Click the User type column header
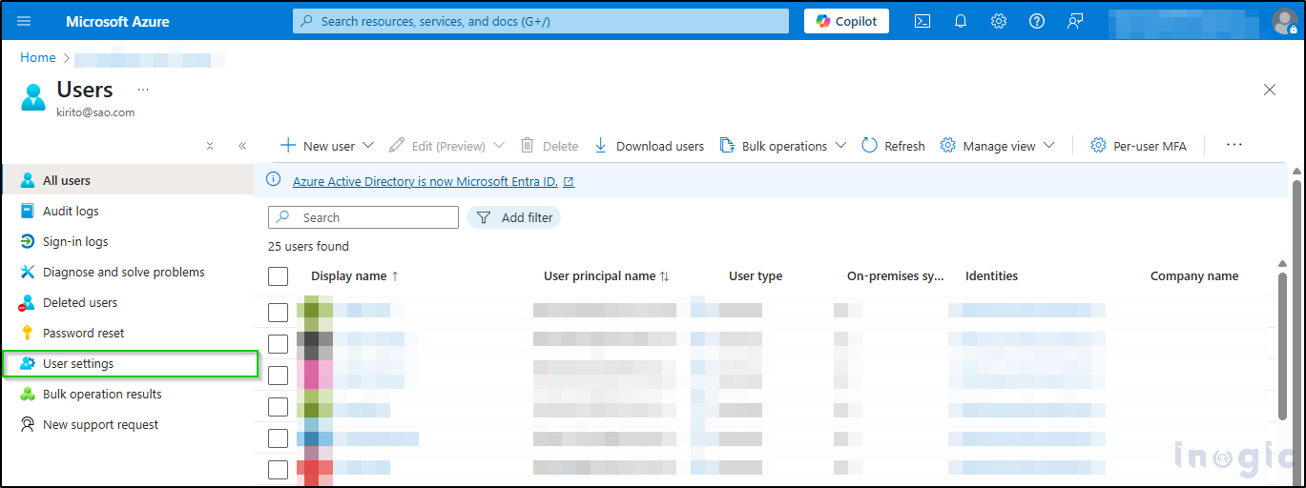1306x488 pixels. (x=756, y=276)
